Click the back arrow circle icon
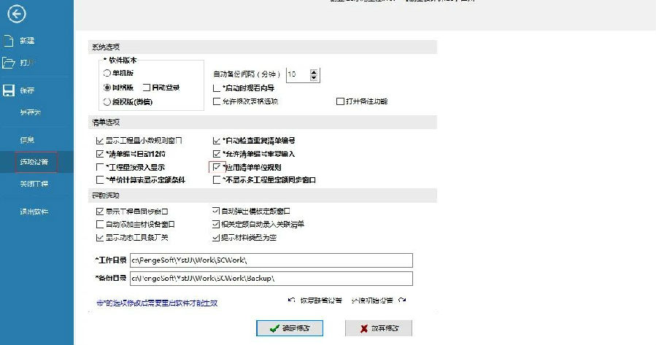Image resolution: width=656 pixels, height=345 pixels. 17,14
